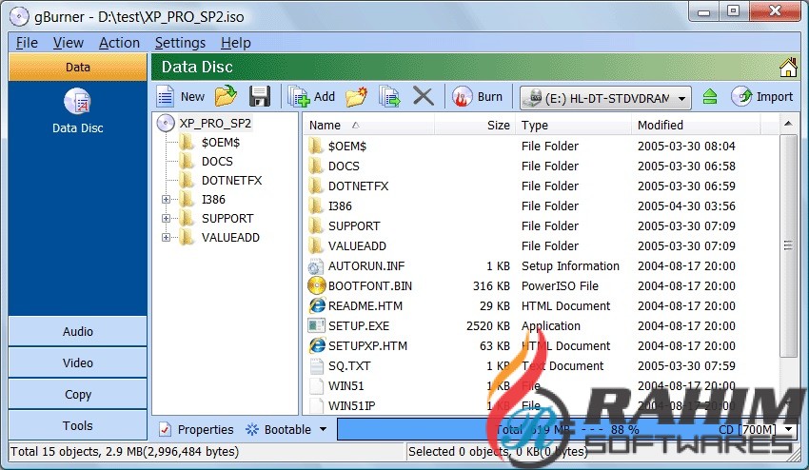Select the WIN51IP file row
The width and height of the screenshot is (809, 470).
click(x=542, y=406)
